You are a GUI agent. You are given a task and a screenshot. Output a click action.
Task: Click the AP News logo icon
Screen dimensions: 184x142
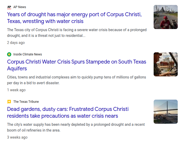pyautogui.click(x=9, y=7)
